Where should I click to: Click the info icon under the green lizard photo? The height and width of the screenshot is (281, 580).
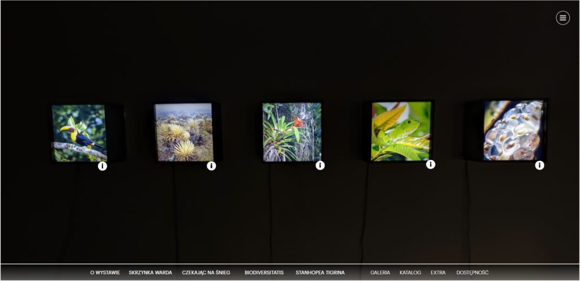(x=430, y=164)
